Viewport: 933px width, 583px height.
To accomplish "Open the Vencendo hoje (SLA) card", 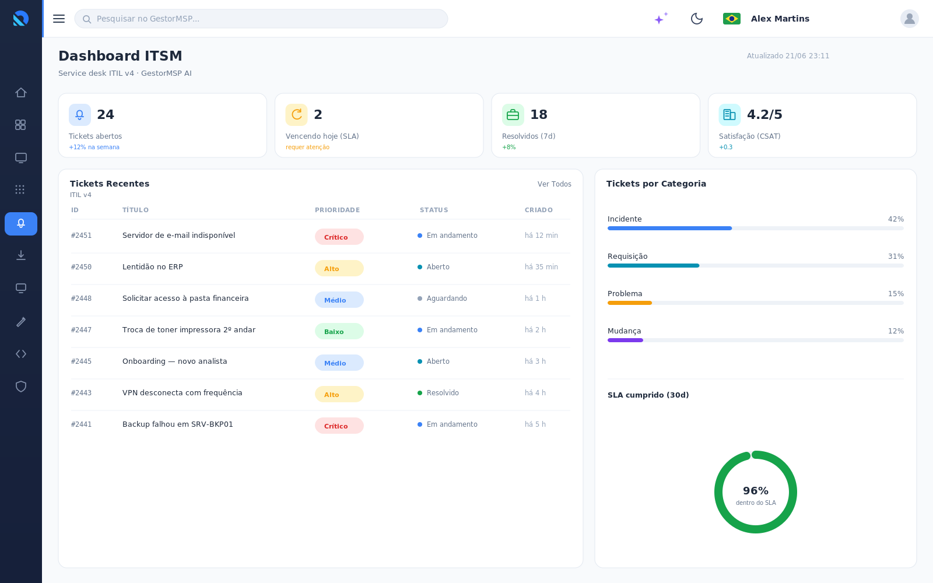I will 379,125.
